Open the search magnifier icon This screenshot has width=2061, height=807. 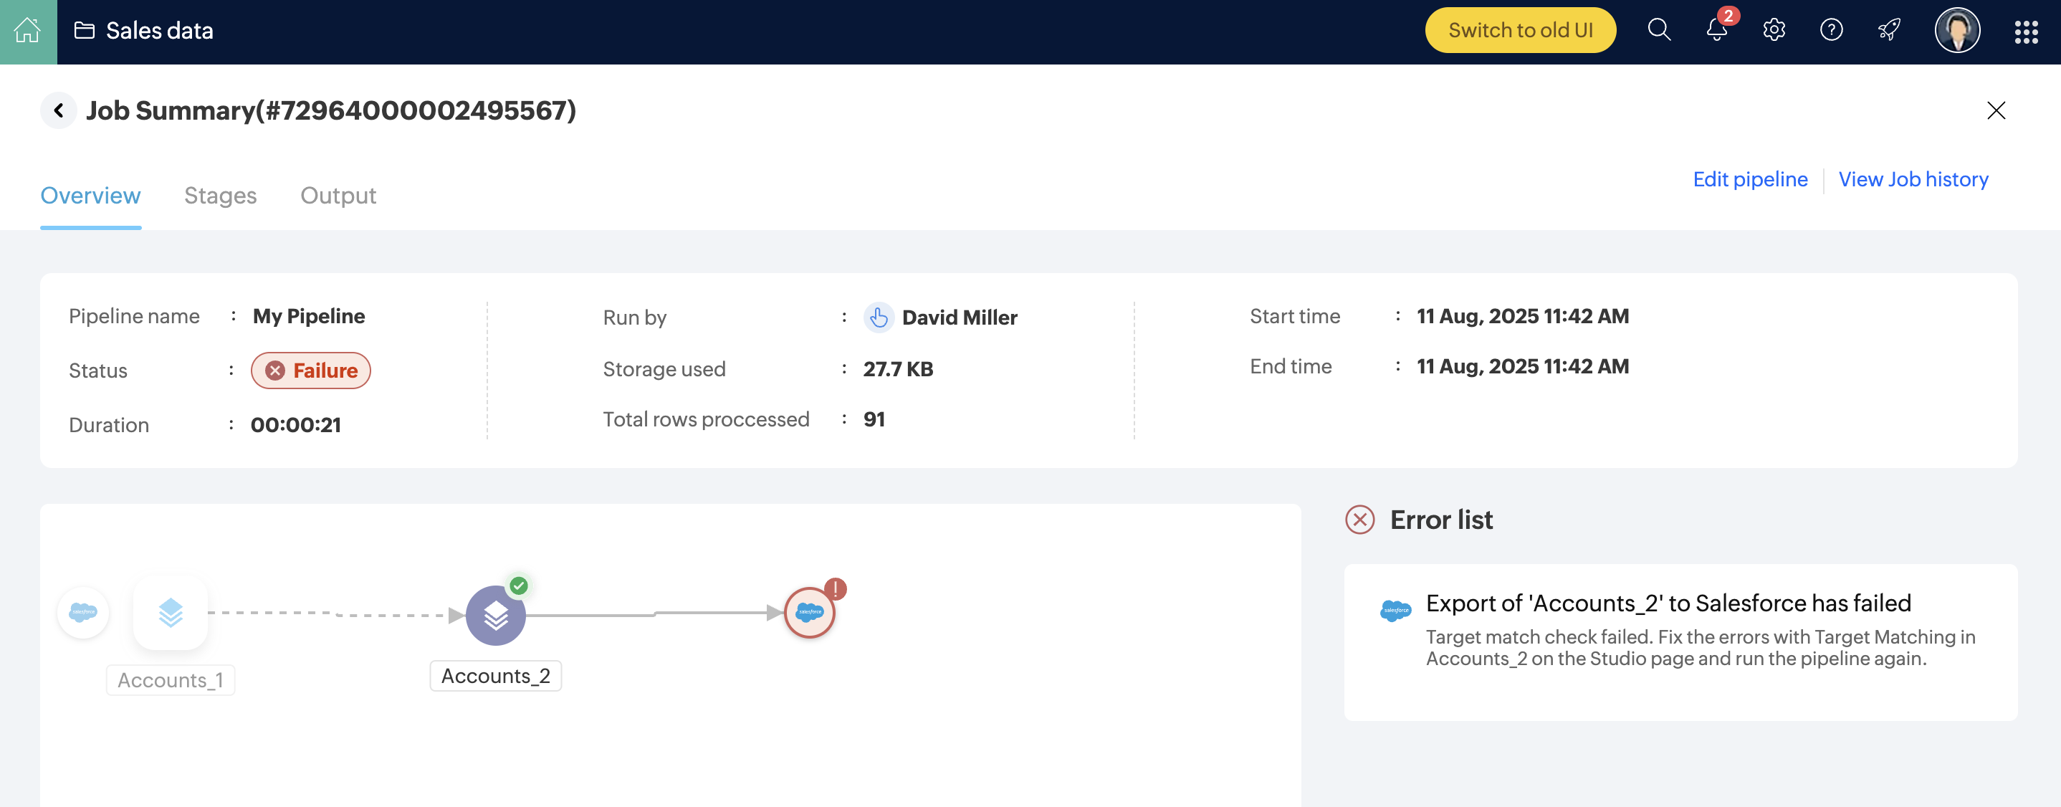click(1658, 30)
